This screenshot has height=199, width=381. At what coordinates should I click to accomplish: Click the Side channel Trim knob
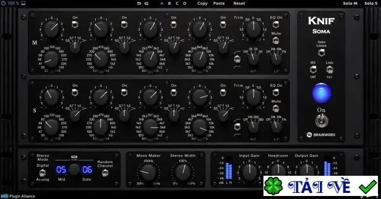pos(253,97)
